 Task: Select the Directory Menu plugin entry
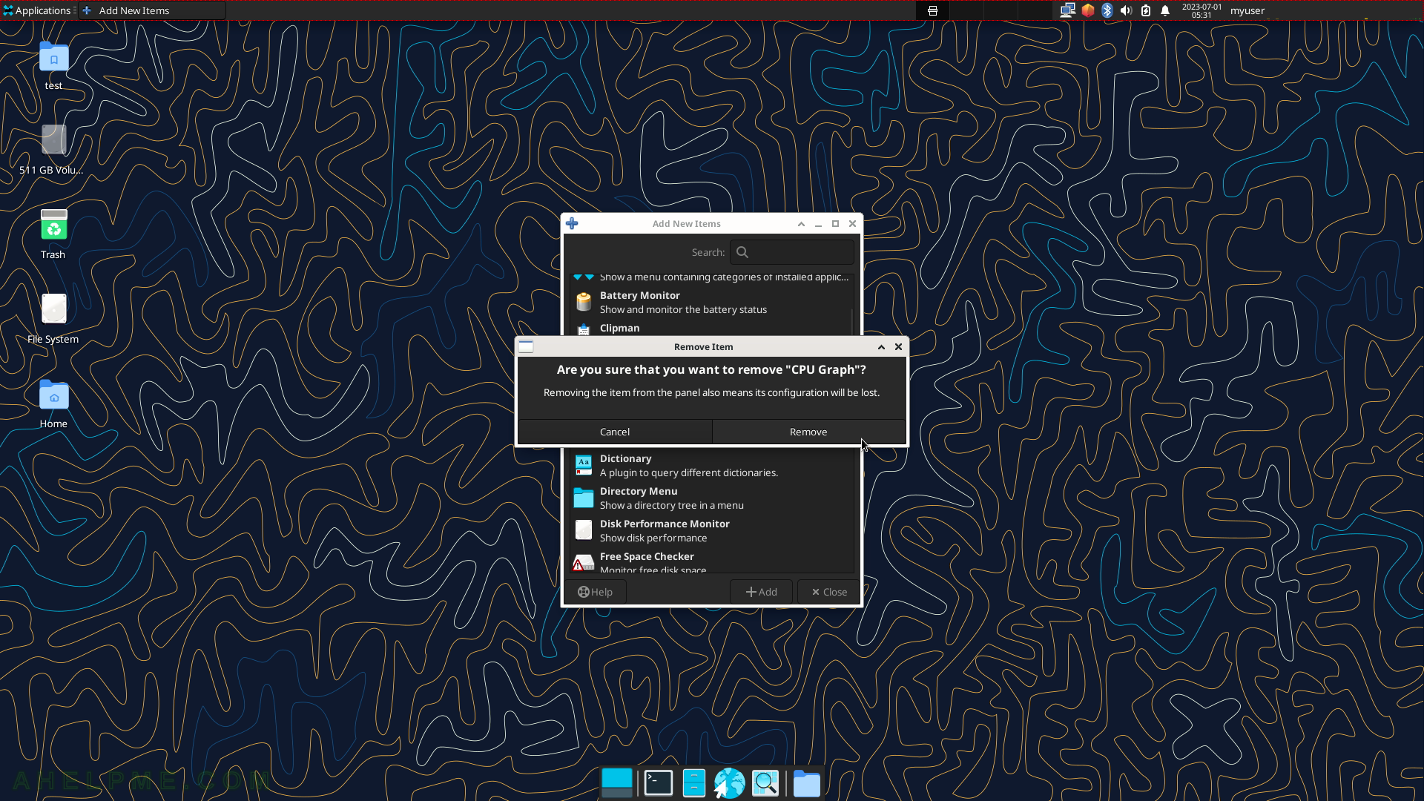coord(712,498)
